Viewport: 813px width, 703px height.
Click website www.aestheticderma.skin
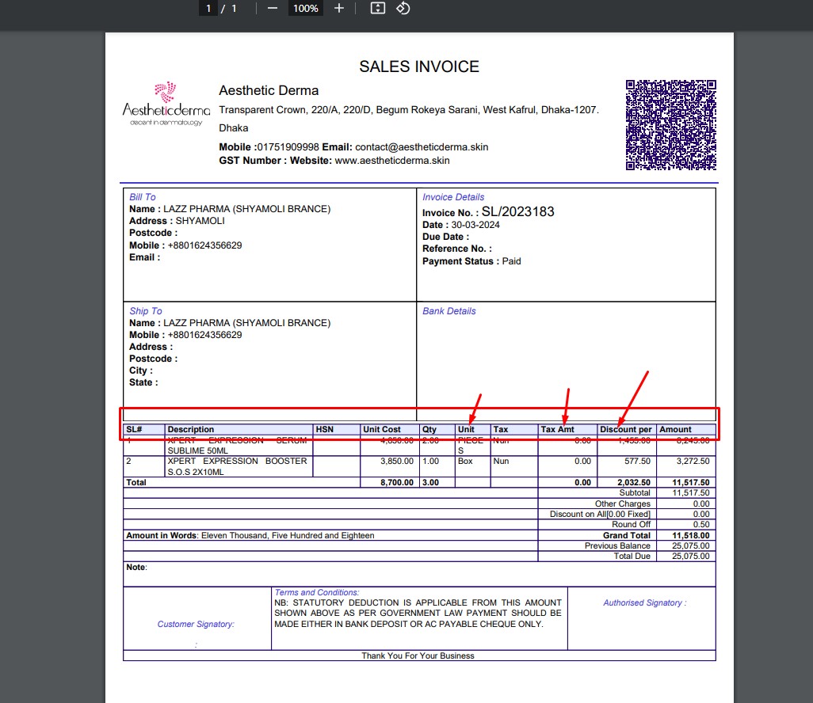392,161
